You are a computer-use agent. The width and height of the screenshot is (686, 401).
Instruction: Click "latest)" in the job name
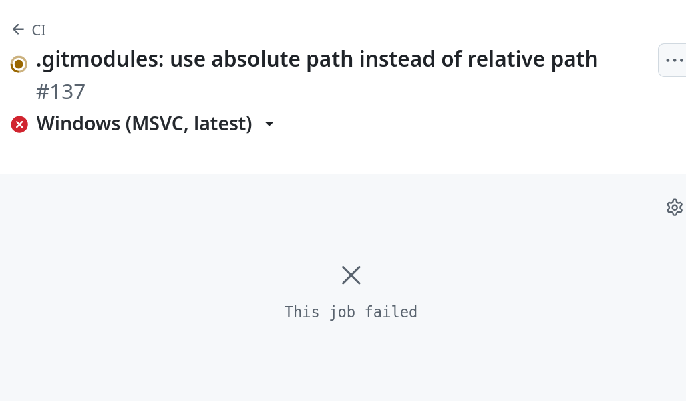[223, 124]
